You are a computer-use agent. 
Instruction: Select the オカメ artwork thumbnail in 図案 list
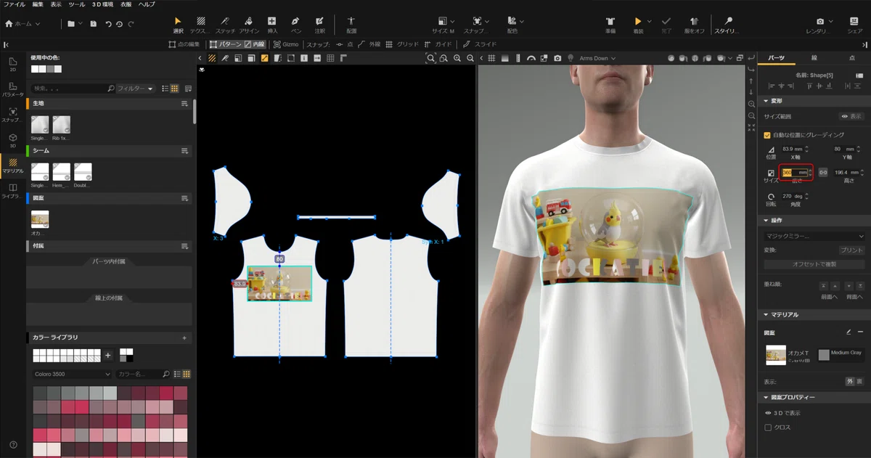pyautogui.click(x=40, y=219)
